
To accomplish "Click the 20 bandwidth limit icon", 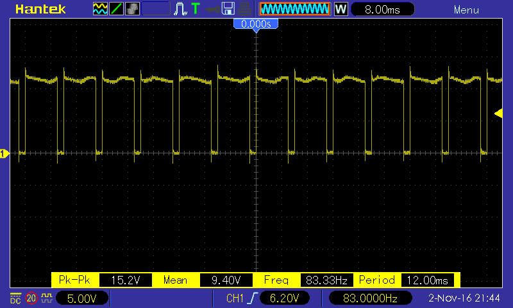I will tap(31, 298).
